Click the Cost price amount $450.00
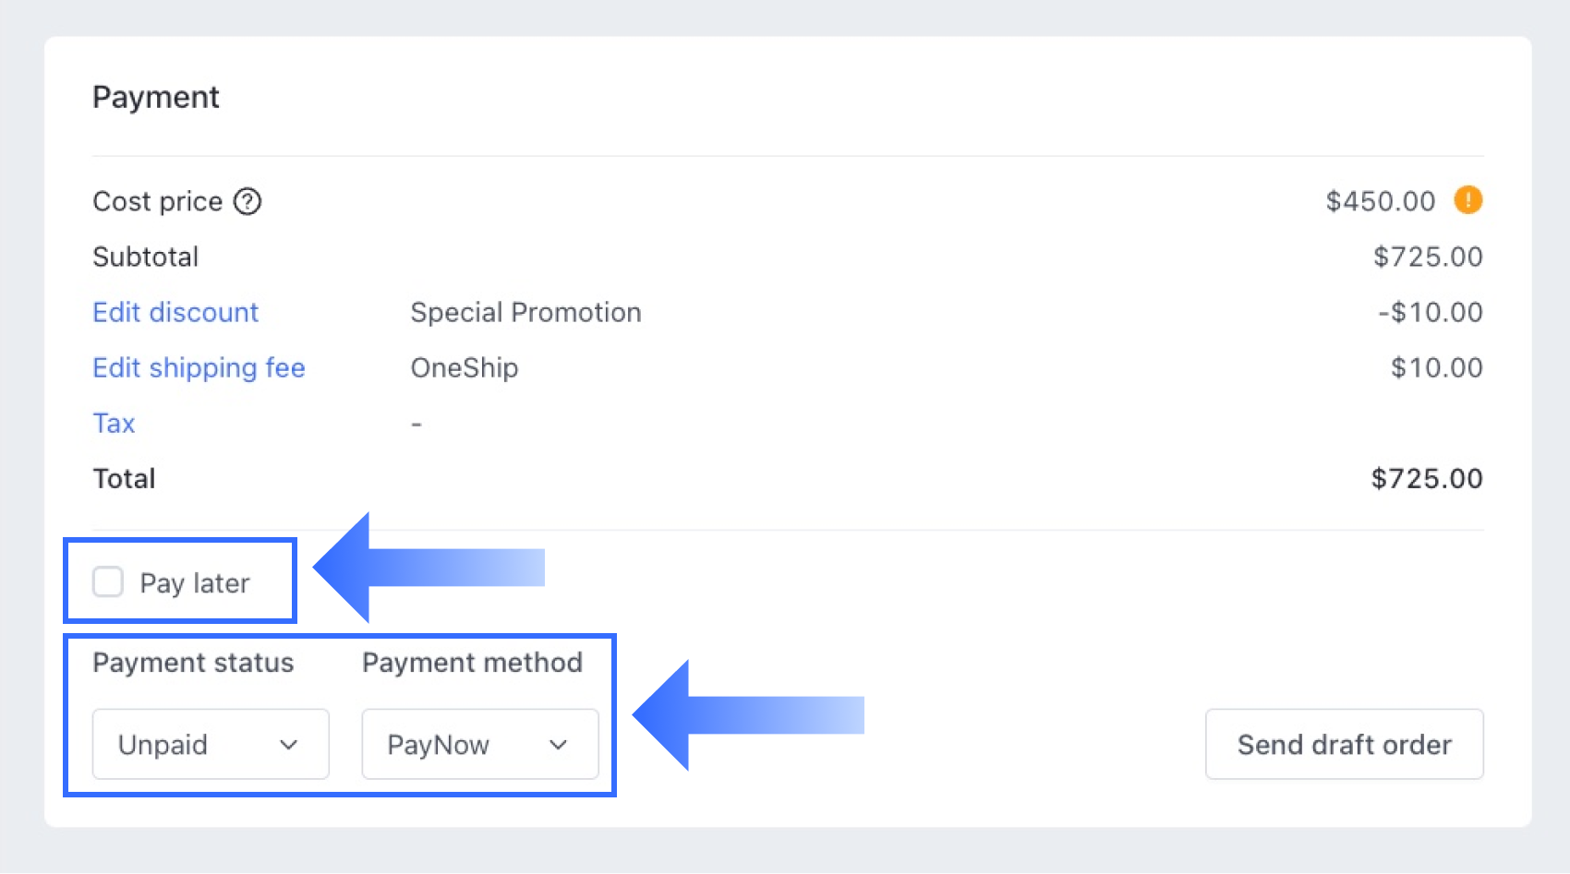Screen dimensions: 1570x874 pos(1380,201)
